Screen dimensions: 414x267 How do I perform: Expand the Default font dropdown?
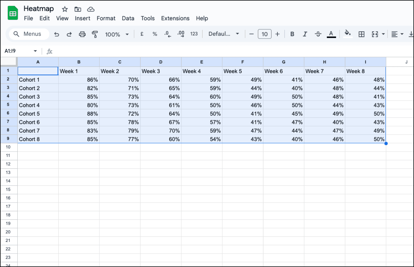(224, 34)
